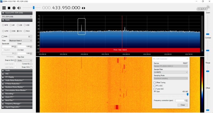Image resolution: width=213 pixels, height=113 pixels.
Task: Open the gear configuration settings
Action: (14, 8)
